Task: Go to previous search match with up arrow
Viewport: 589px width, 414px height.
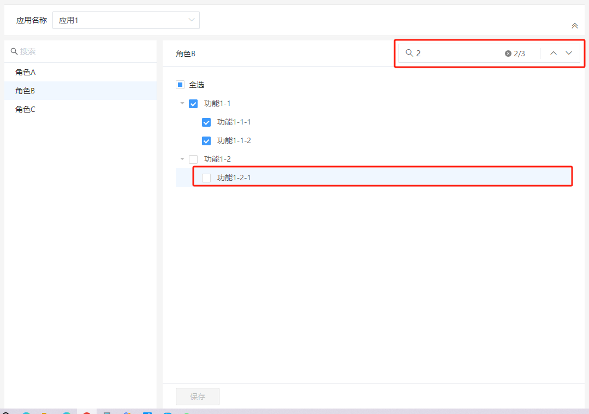Action: coord(554,53)
